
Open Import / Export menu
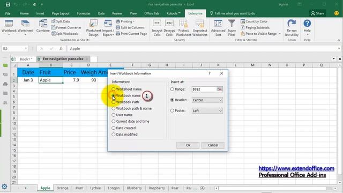pos(108,28)
